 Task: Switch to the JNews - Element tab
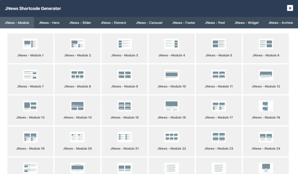(x=113, y=22)
